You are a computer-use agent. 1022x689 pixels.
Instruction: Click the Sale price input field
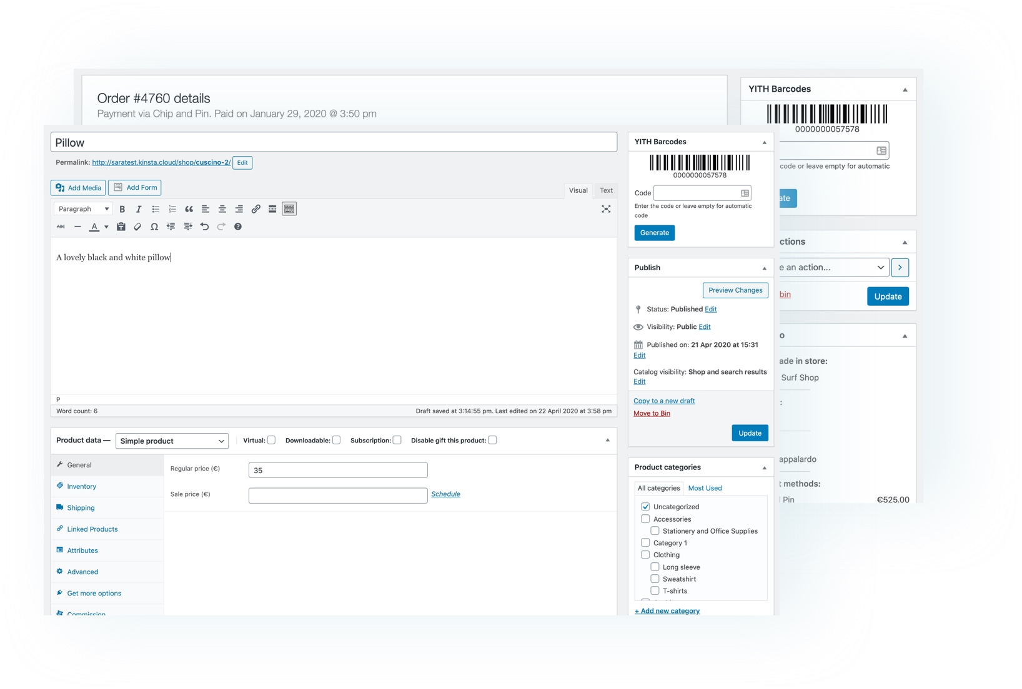click(338, 496)
